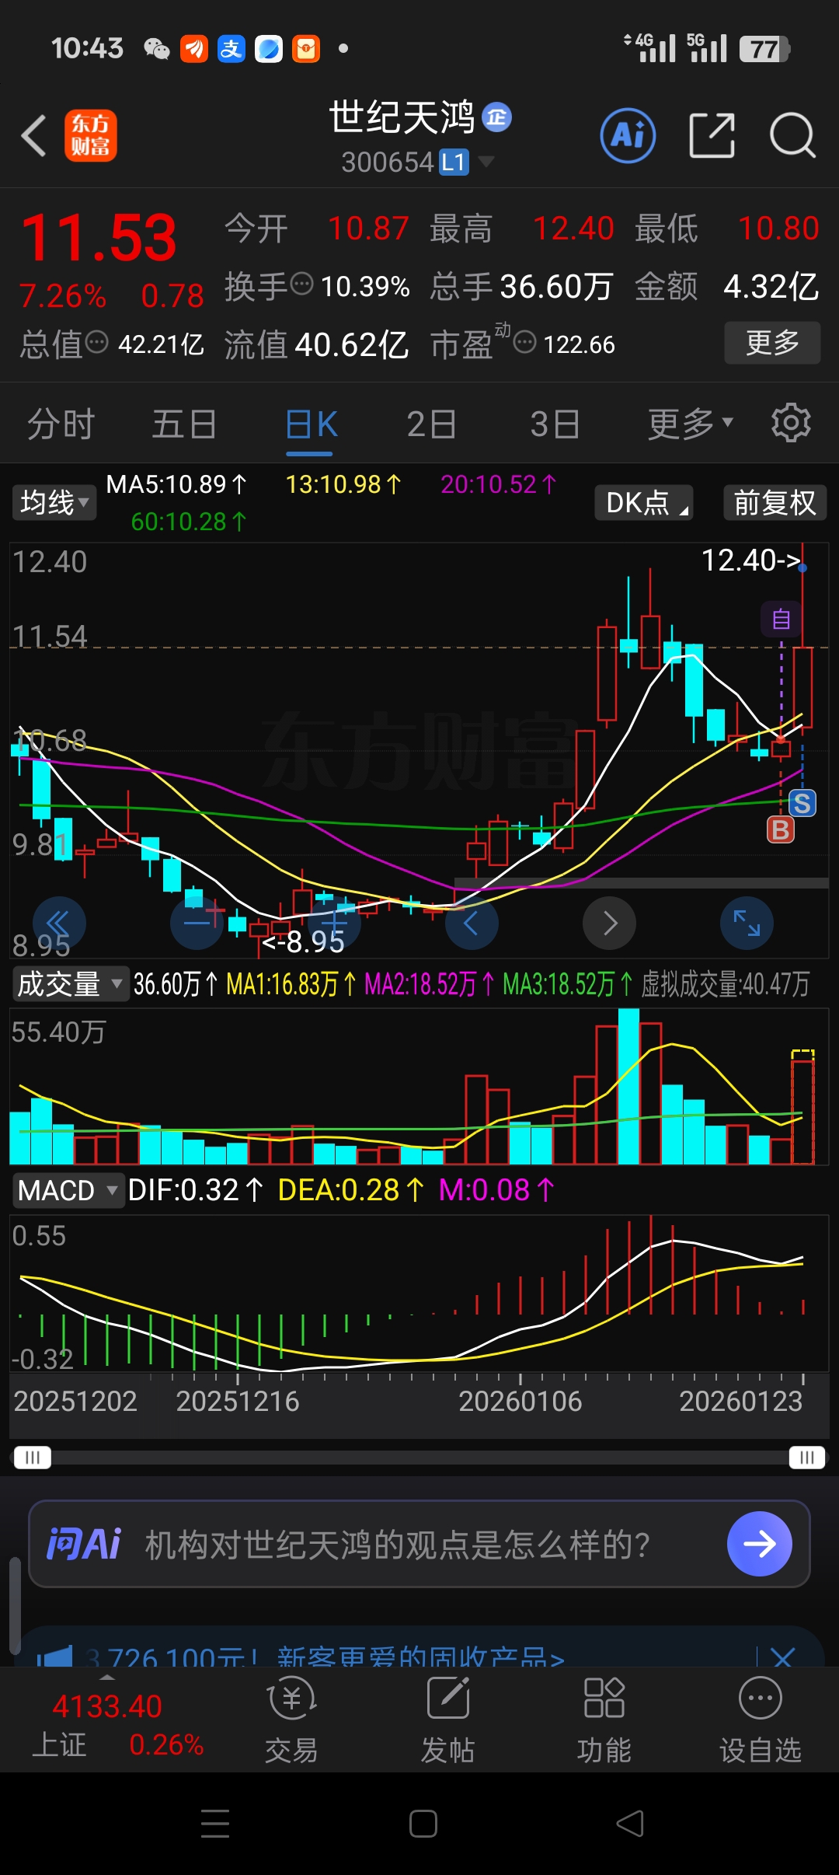The width and height of the screenshot is (839, 1875).
Task: Tap the purple 自 marker icon
Action: [781, 620]
